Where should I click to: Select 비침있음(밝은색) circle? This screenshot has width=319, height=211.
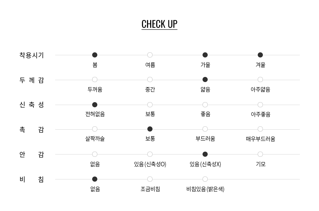click(205, 179)
